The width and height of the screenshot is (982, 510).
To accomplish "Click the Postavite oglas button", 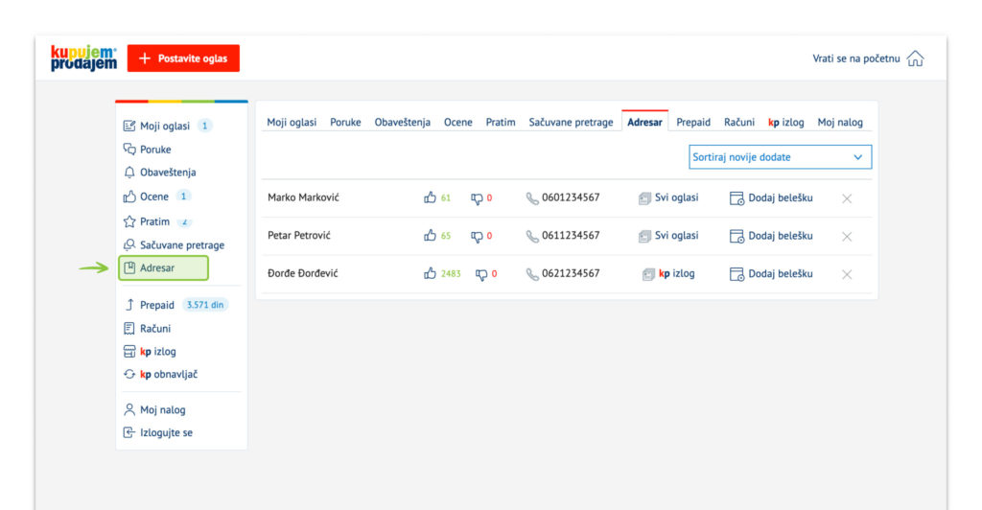I will 183,58.
